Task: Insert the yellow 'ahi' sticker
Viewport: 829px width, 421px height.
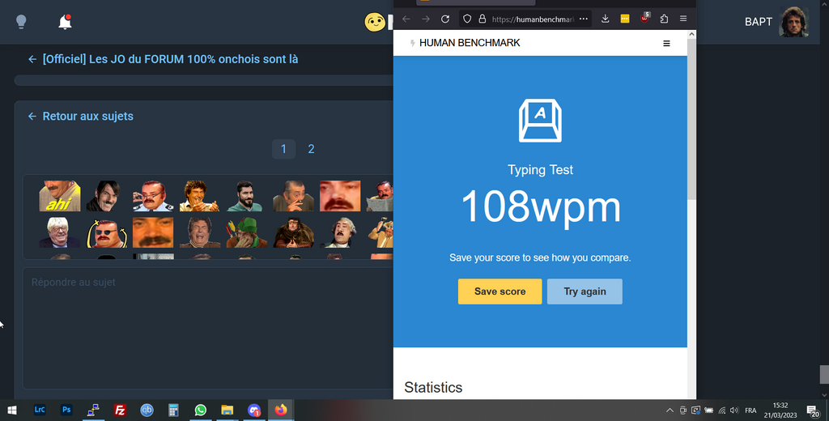Action: pos(60,196)
